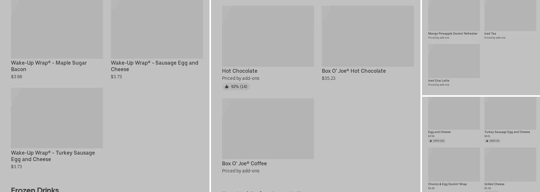
Task: Select the Iced Tea menu item
Action: (x=490, y=34)
